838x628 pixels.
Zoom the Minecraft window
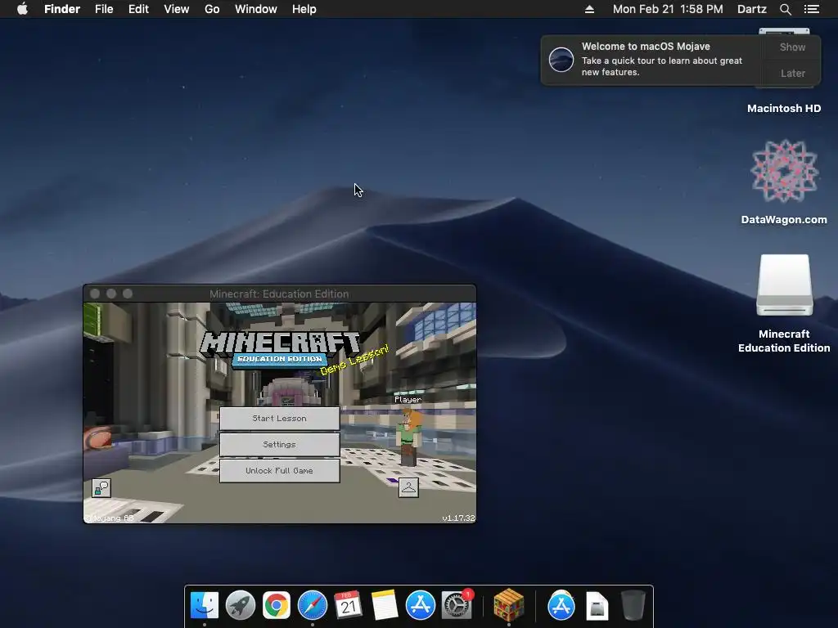point(127,294)
